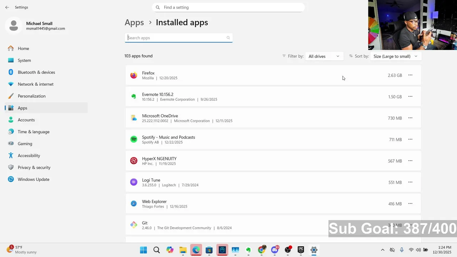Open Bluetooth & devices settings

click(36, 72)
